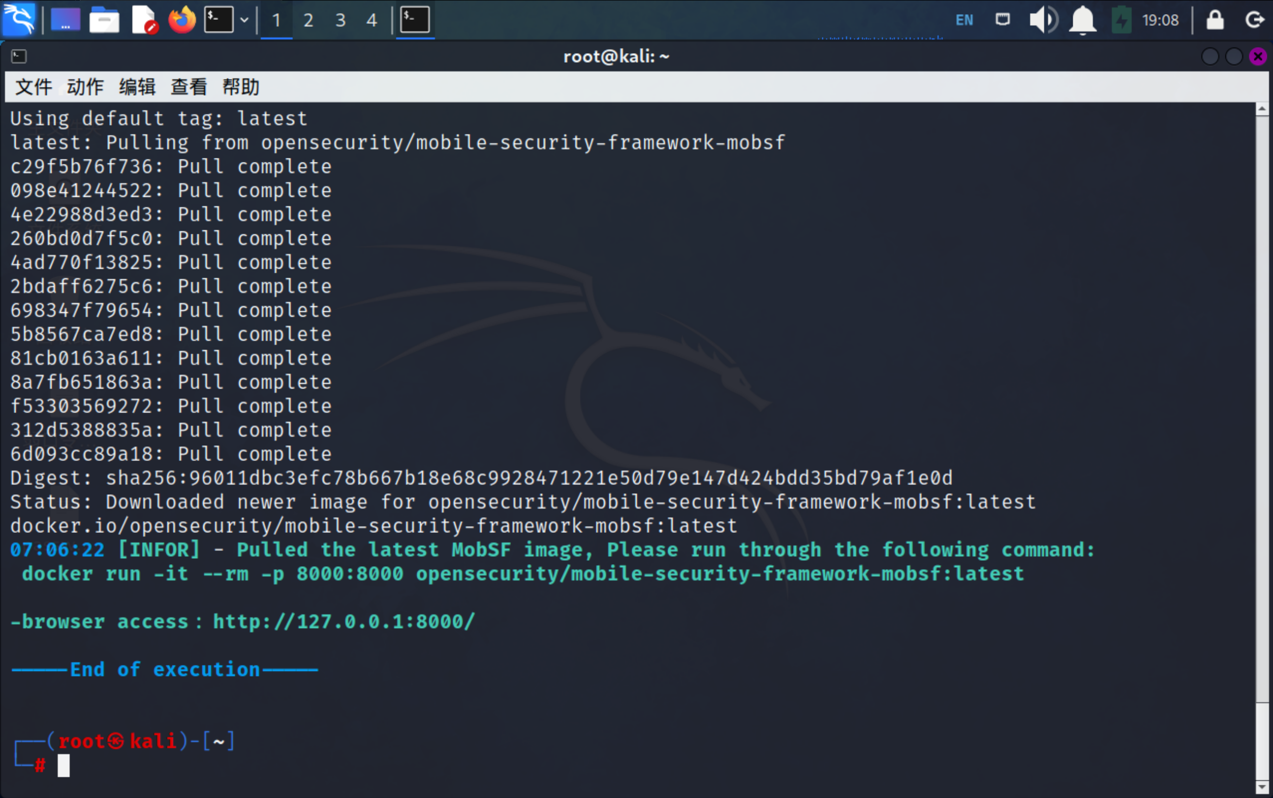Switch to workspace 2

[x=309, y=21]
